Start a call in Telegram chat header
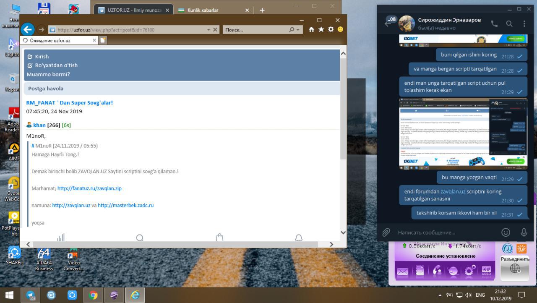Viewport: 537px width, 303px height. [x=494, y=24]
